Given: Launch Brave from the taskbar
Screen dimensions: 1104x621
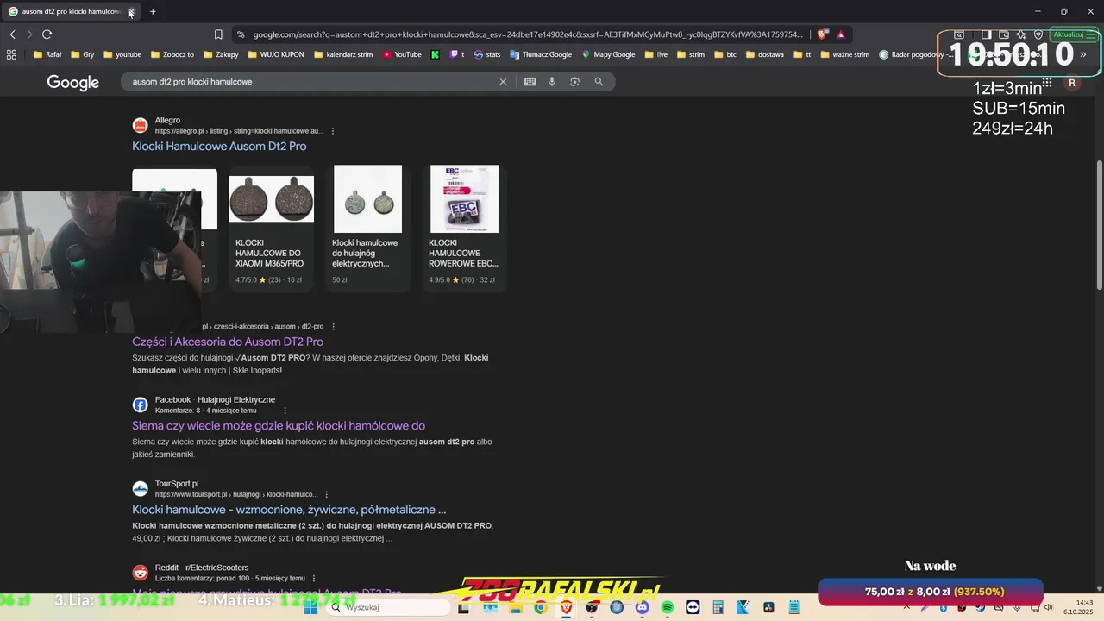Looking at the screenshot, I should pos(566,607).
